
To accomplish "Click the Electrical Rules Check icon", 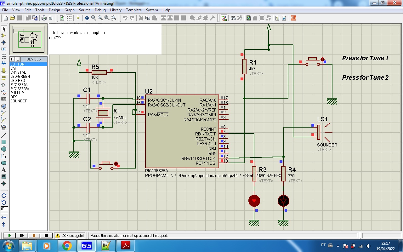I will point(284,18).
